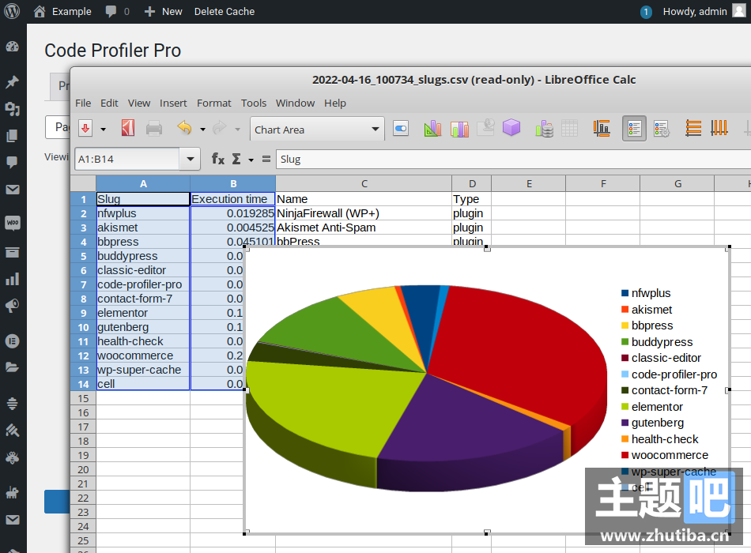The width and height of the screenshot is (751, 553).
Task: Open the File menu
Action: tap(83, 103)
